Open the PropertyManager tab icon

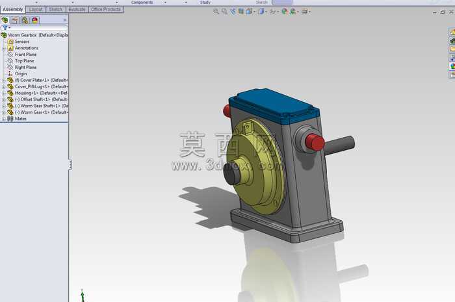coord(15,20)
